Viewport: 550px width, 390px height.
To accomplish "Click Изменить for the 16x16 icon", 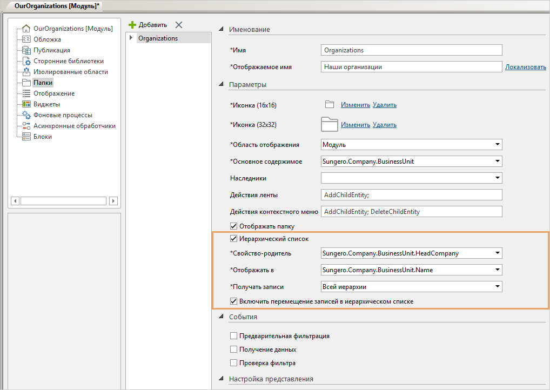I will [x=356, y=104].
